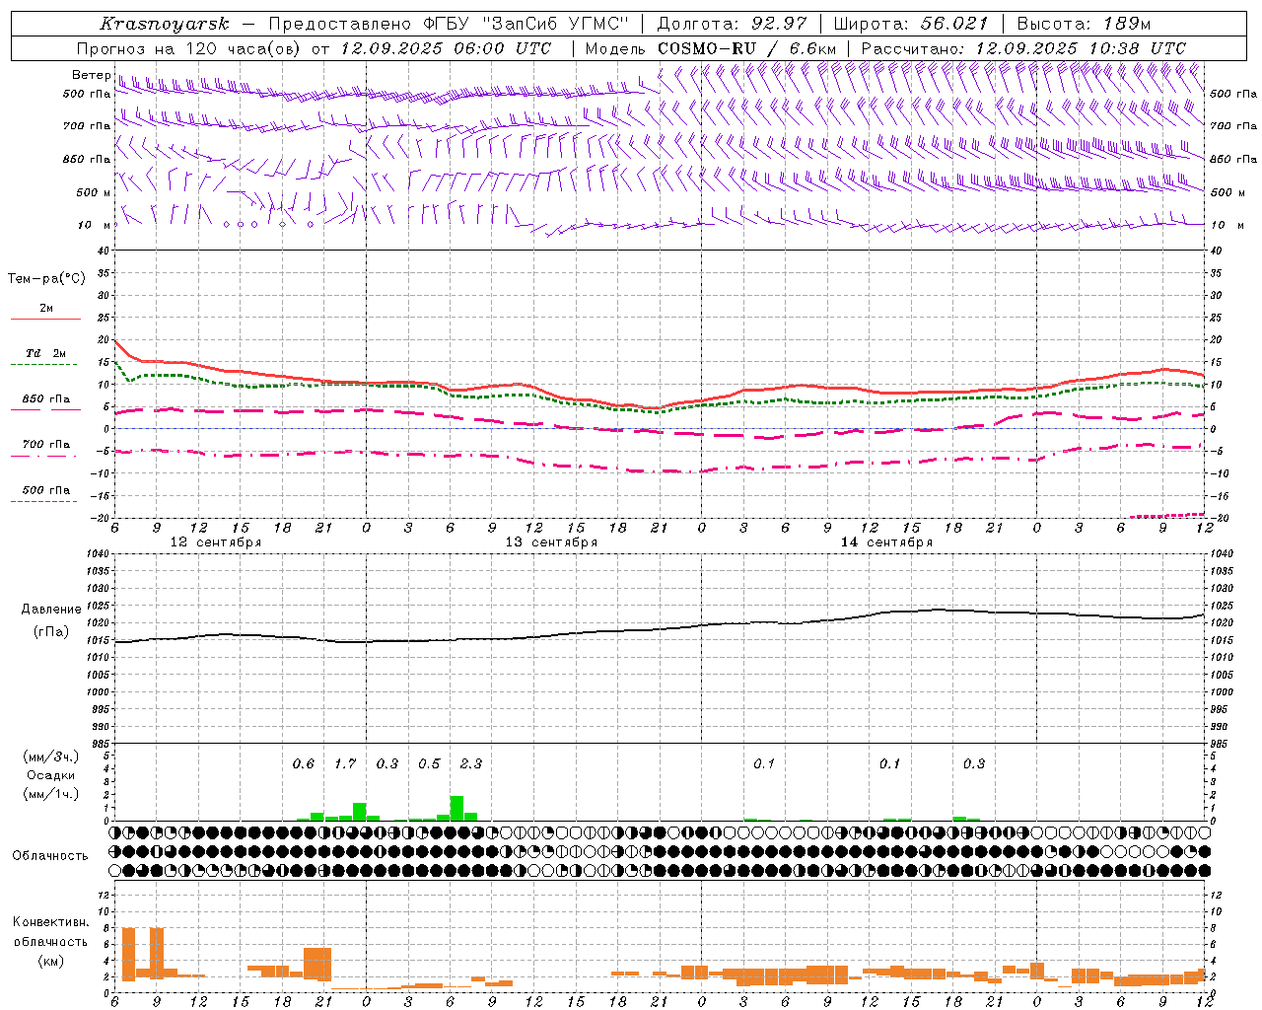The height and width of the screenshot is (1010, 1262).
Task: Select the 'Модель COSMO-RU / 6.6км' text
Action: coord(711,48)
